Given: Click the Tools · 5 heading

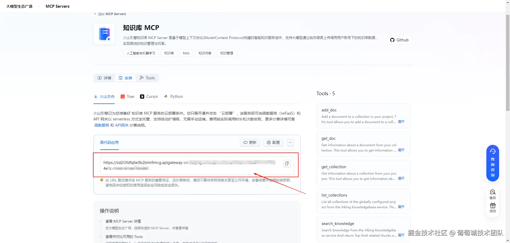Looking at the screenshot, I should pyautogui.click(x=326, y=93).
